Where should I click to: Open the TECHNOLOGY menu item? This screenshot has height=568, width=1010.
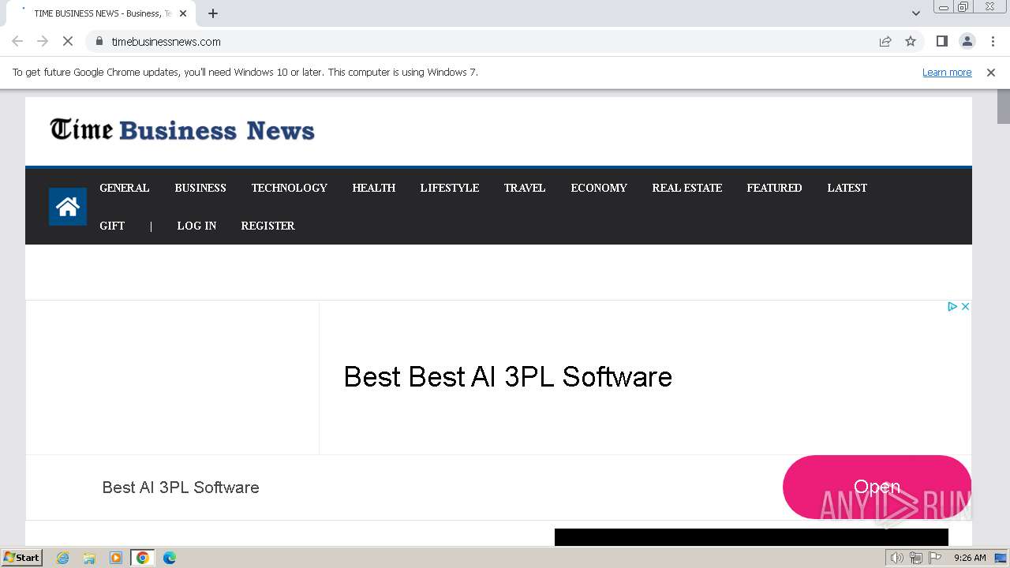pos(290,188)
